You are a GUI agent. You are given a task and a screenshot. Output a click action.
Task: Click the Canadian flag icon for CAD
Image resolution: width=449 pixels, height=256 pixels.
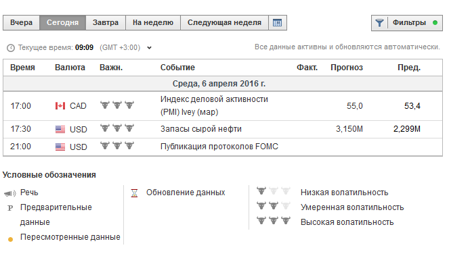coord(60,106)
